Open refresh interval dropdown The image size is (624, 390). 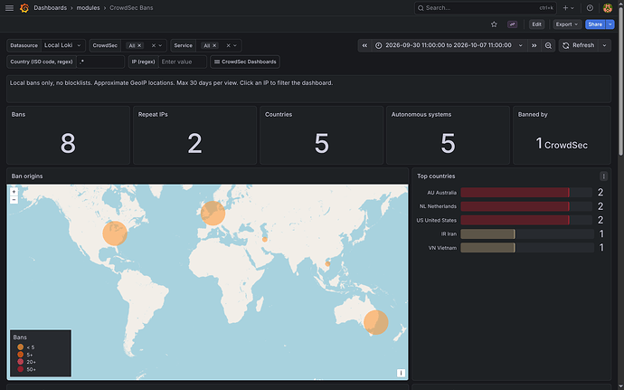(604, 45)
